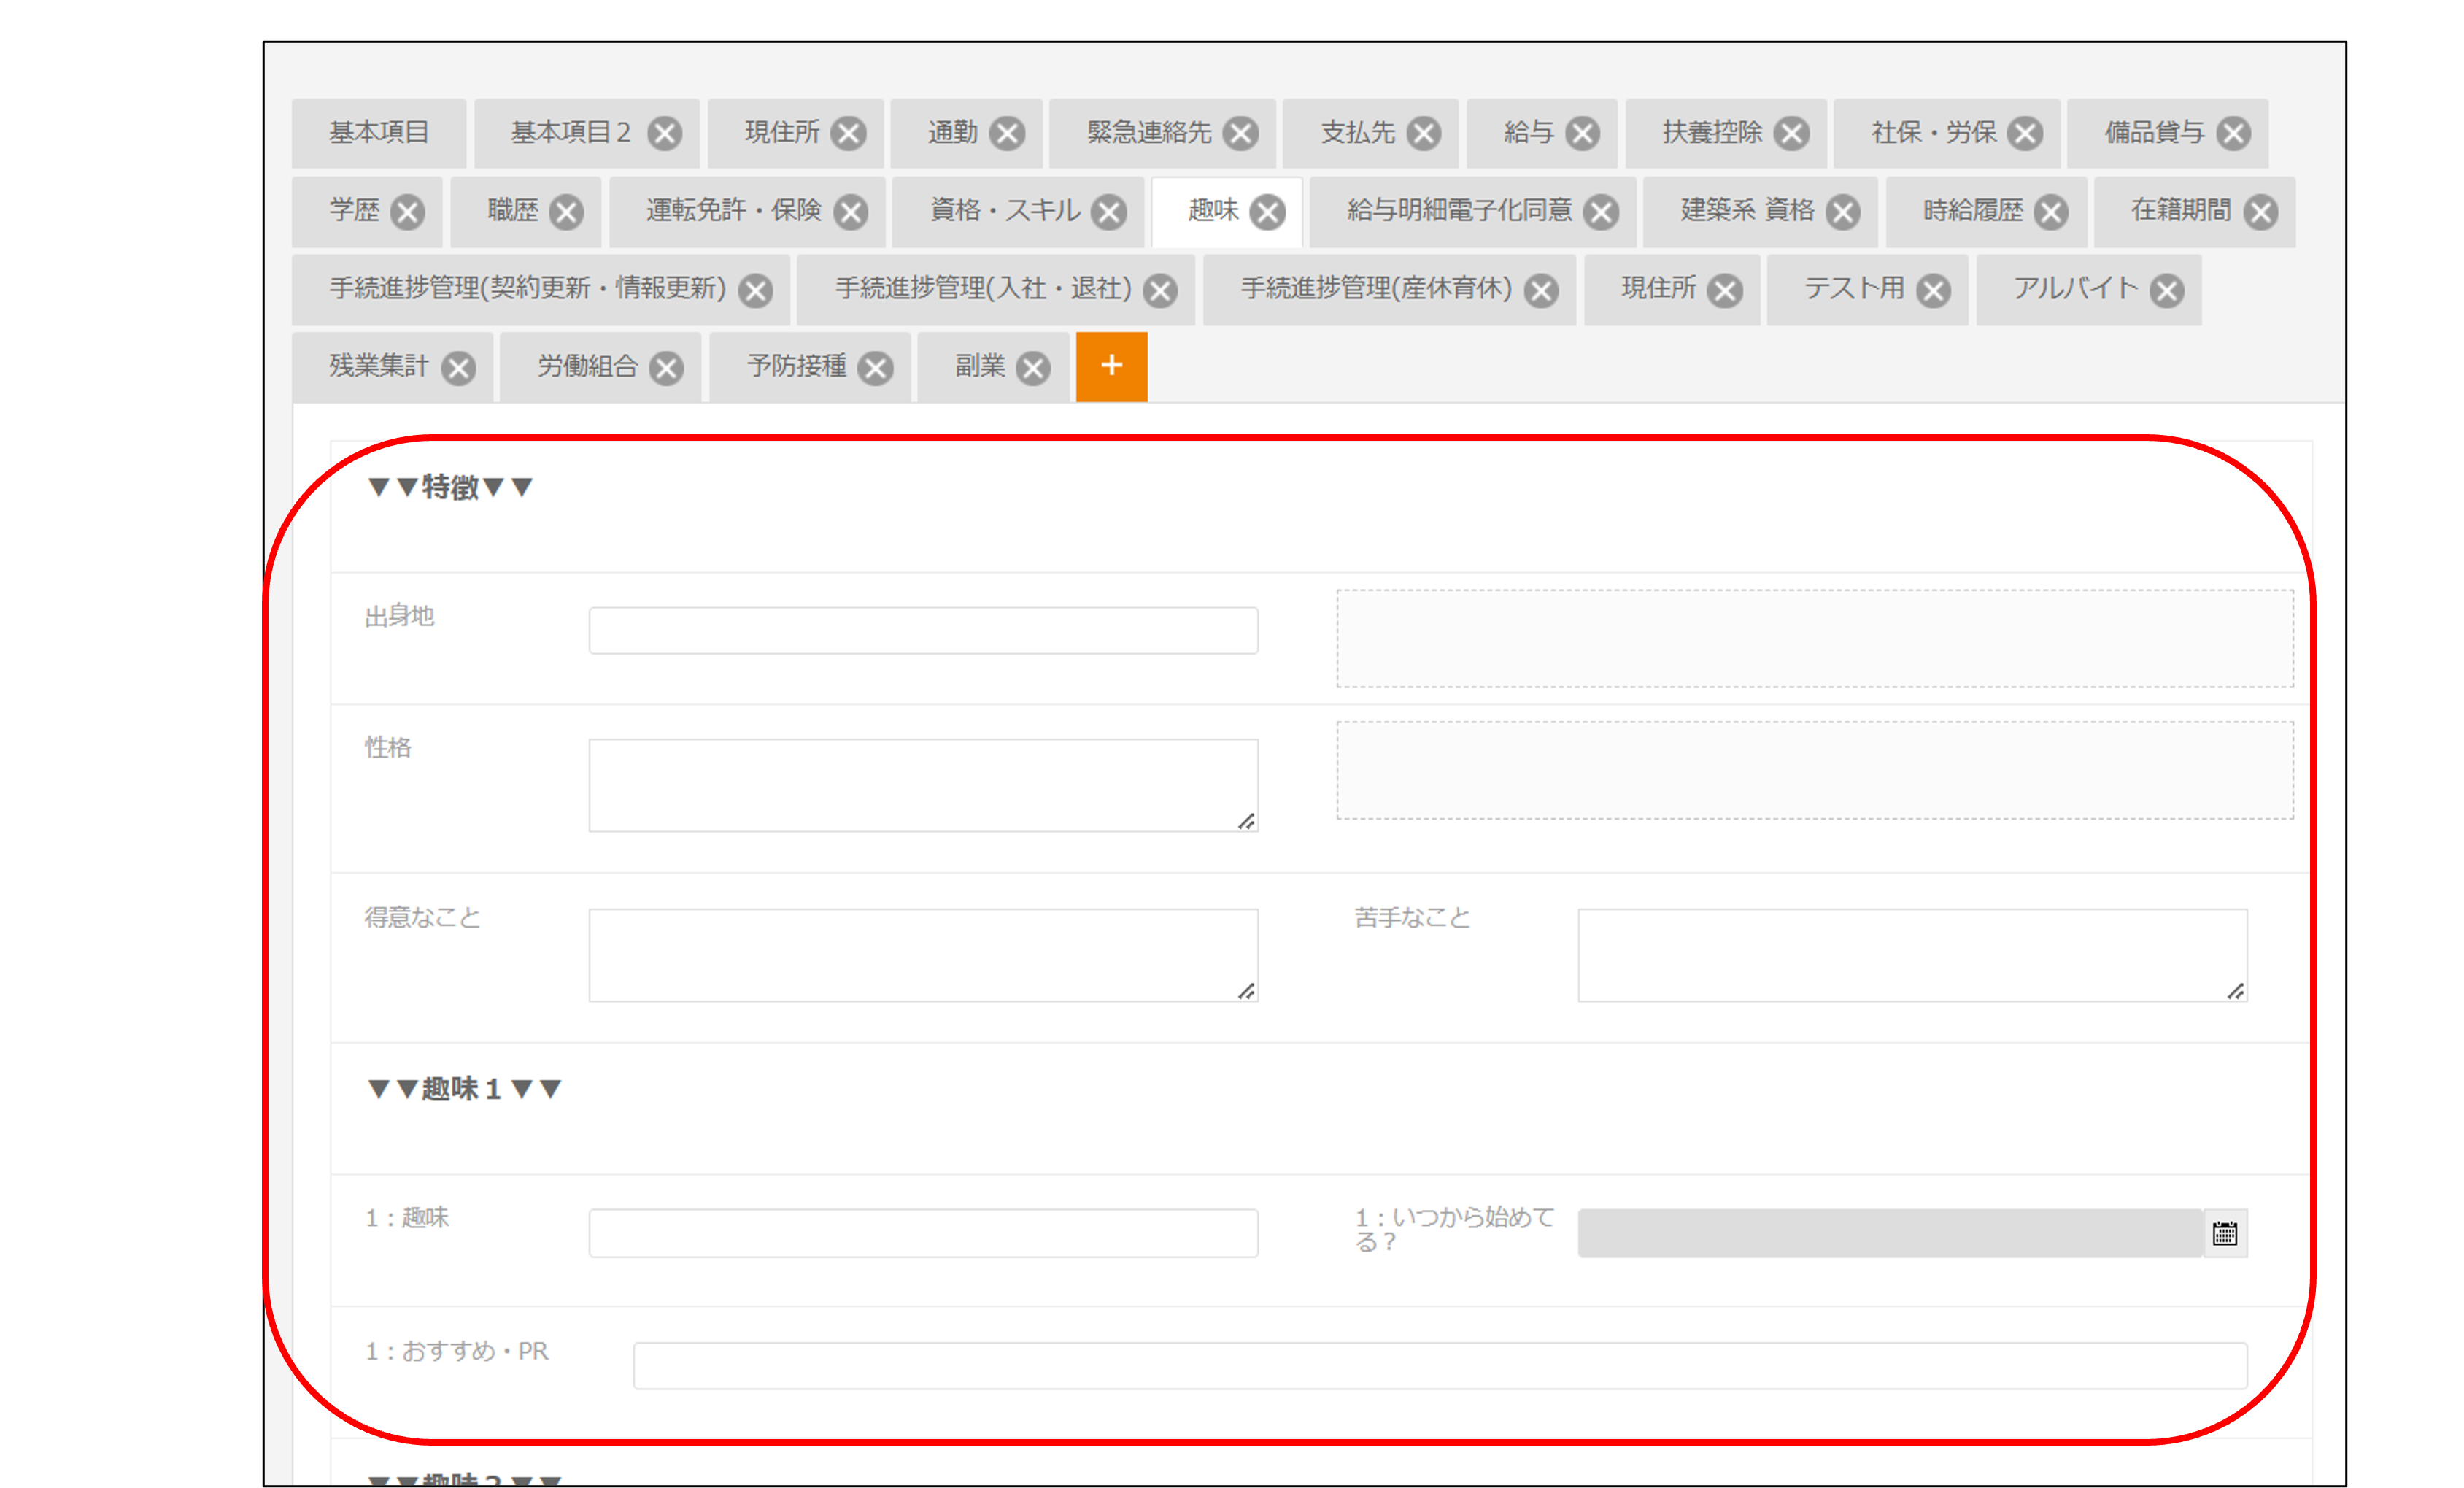Remove the 予防接種 tab via its X icon
2464x1488 pixels.
[875, 369]
